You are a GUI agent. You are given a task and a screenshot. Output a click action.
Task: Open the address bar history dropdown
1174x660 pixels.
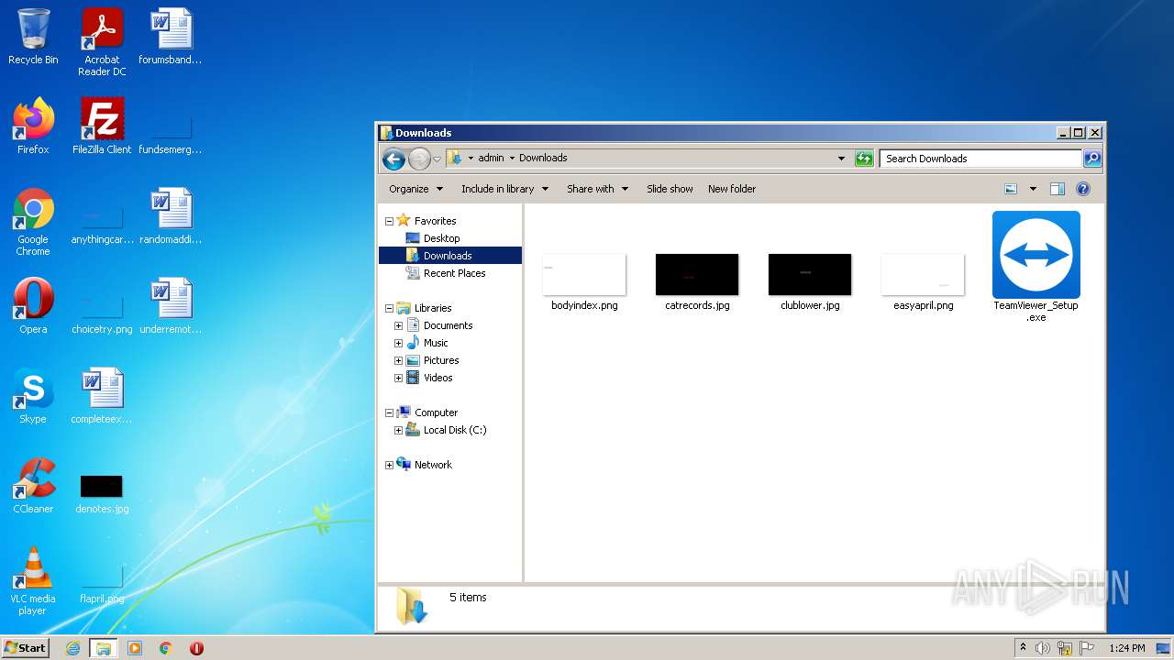click(x=841, y=159)
